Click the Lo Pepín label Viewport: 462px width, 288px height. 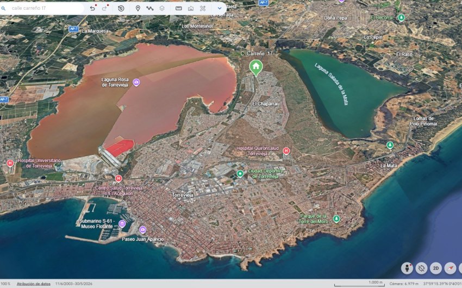373,37
